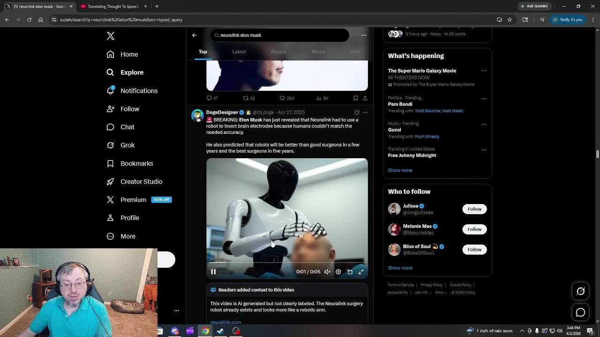Open Notifications in X sidebar
Viewport: 600px width, 337px height.
pyautogui.click(x=132, y=91)
